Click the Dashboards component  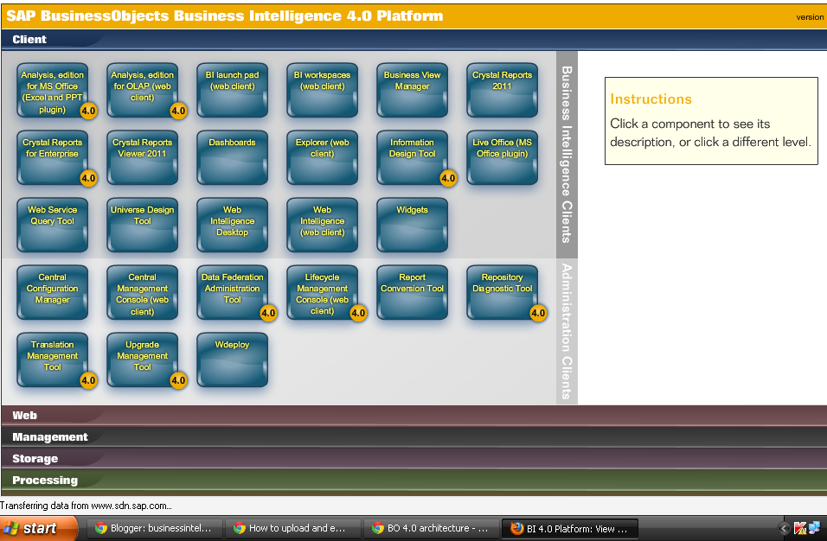coord(232,157)
